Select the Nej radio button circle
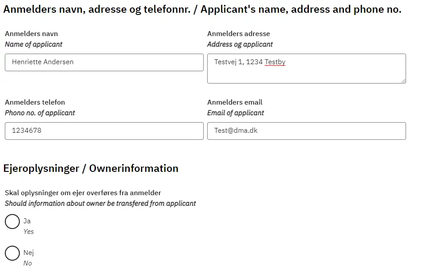The width and height of the screenshot is (421, 269). 12,253
